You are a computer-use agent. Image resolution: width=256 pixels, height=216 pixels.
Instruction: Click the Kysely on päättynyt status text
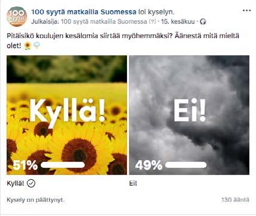36,200
